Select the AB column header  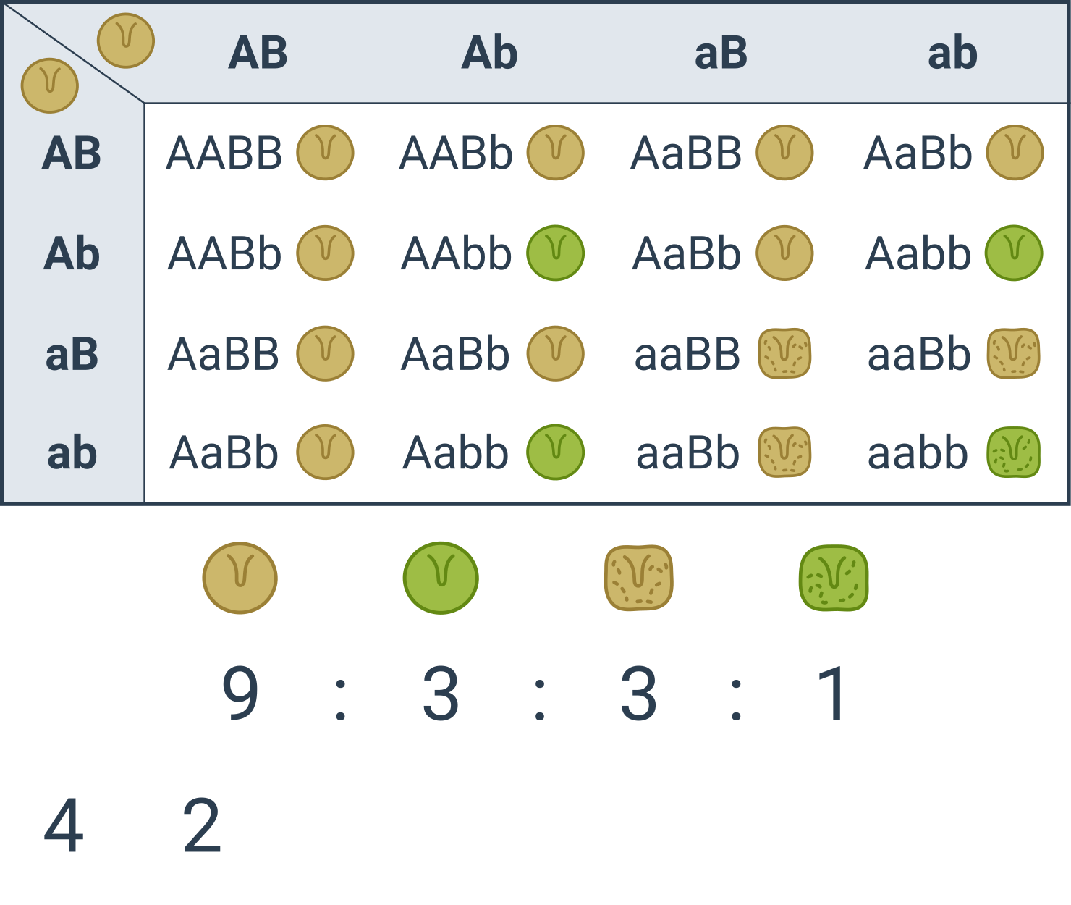point(258,54)
